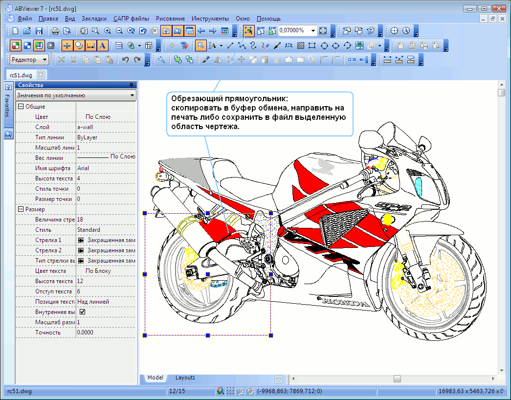Open the Редактор mode dropdown

(x=44, y=60)
